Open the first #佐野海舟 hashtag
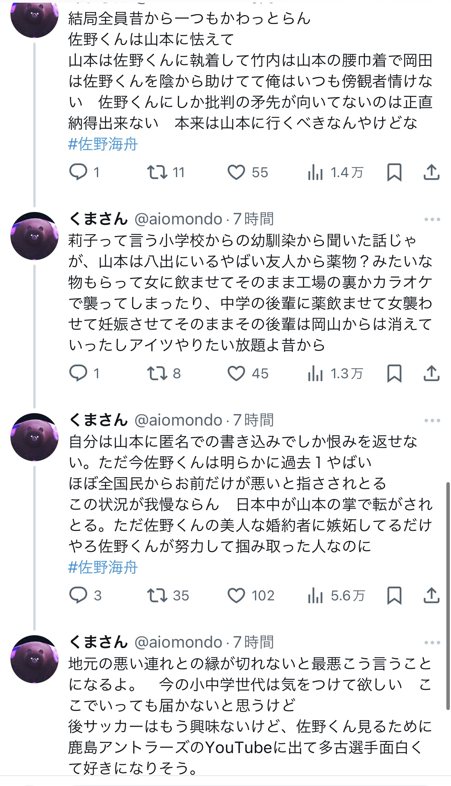The width and height of the screenshot is (451, 786). (103, 144)
